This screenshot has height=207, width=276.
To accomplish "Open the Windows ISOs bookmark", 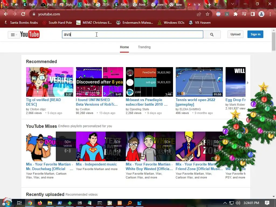I will (171, 23).
